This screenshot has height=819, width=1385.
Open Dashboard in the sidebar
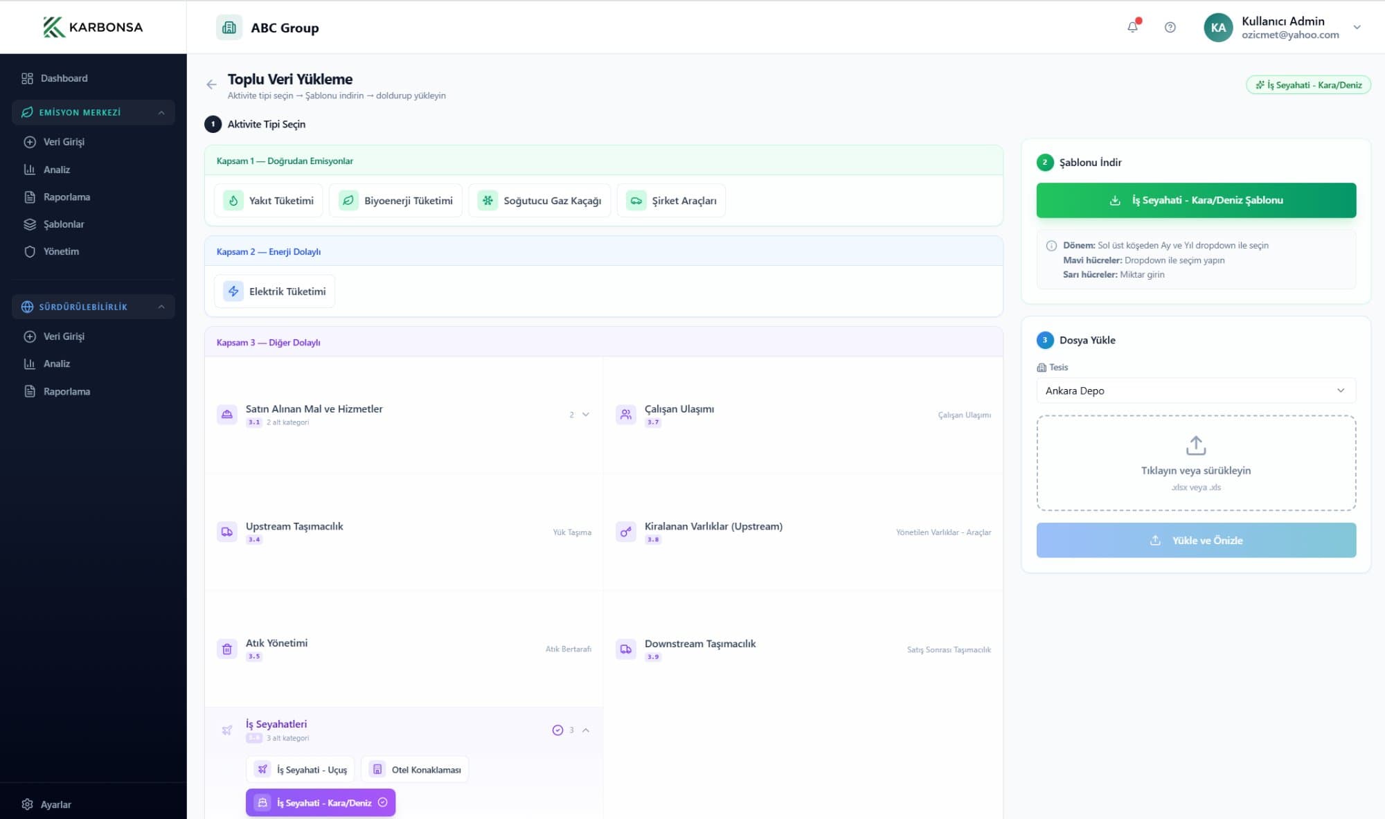[x=64, y=78]
